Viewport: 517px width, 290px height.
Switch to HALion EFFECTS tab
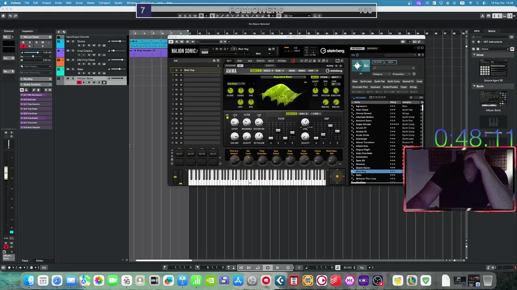click(x=261, y=61)
